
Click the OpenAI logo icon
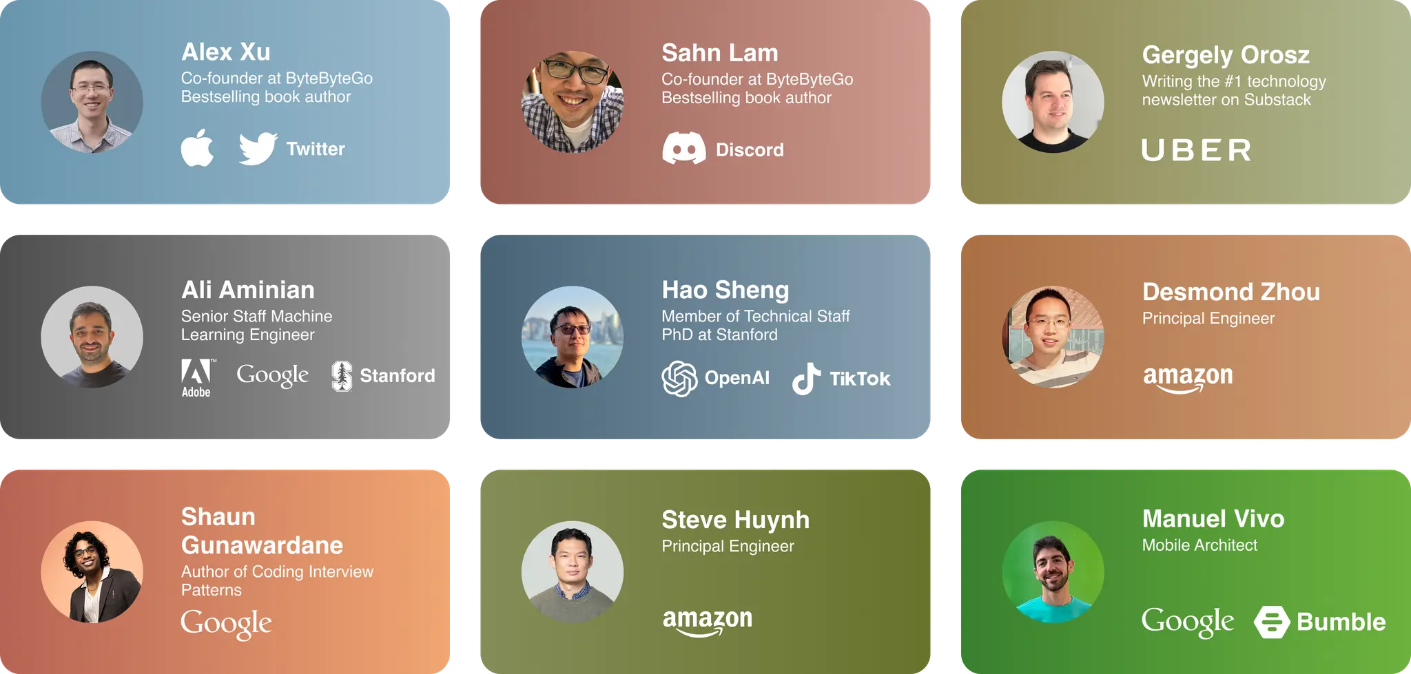pos(679,379)
